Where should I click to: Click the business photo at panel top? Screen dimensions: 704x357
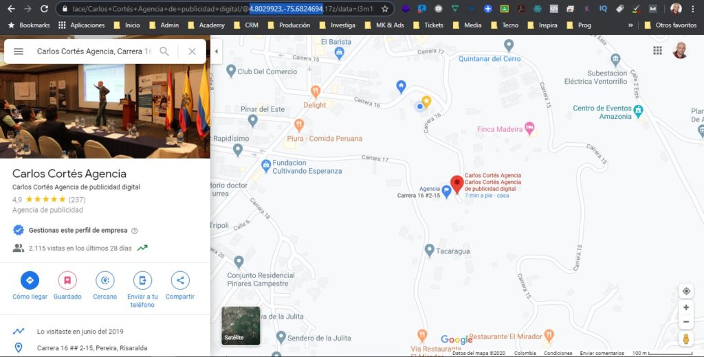tap(105, 111)
